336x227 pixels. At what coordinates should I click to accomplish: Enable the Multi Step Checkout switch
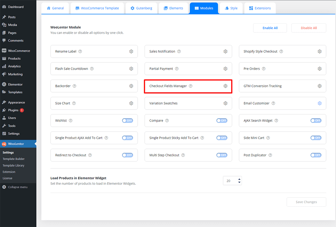tap(222, 155)
